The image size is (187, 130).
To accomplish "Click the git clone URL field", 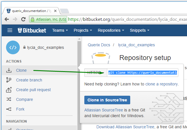I will (x=143, y=73).
